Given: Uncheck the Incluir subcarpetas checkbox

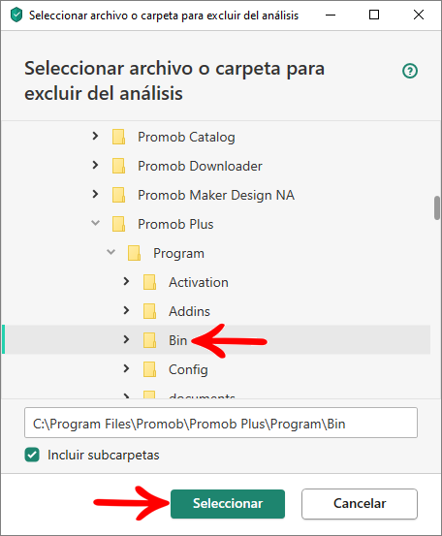Looking at the screenshot, I should point(32,455).
